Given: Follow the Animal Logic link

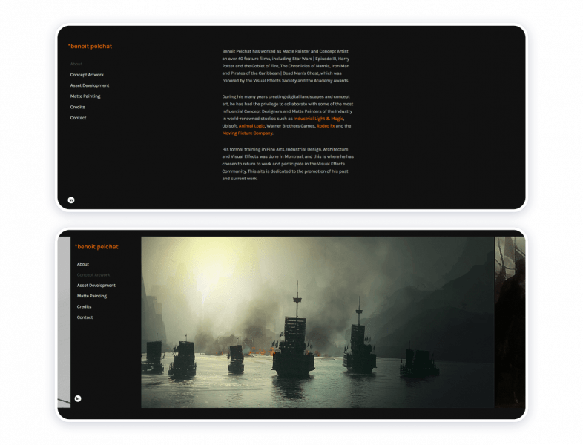Looking at the screenshot, I should [251, 126].
